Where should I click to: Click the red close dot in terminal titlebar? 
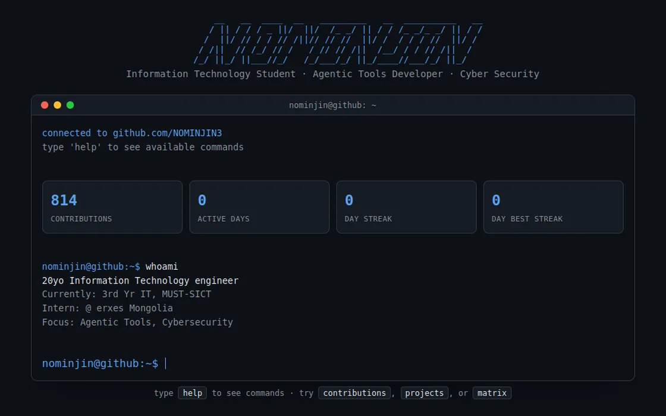coord(45,105)
